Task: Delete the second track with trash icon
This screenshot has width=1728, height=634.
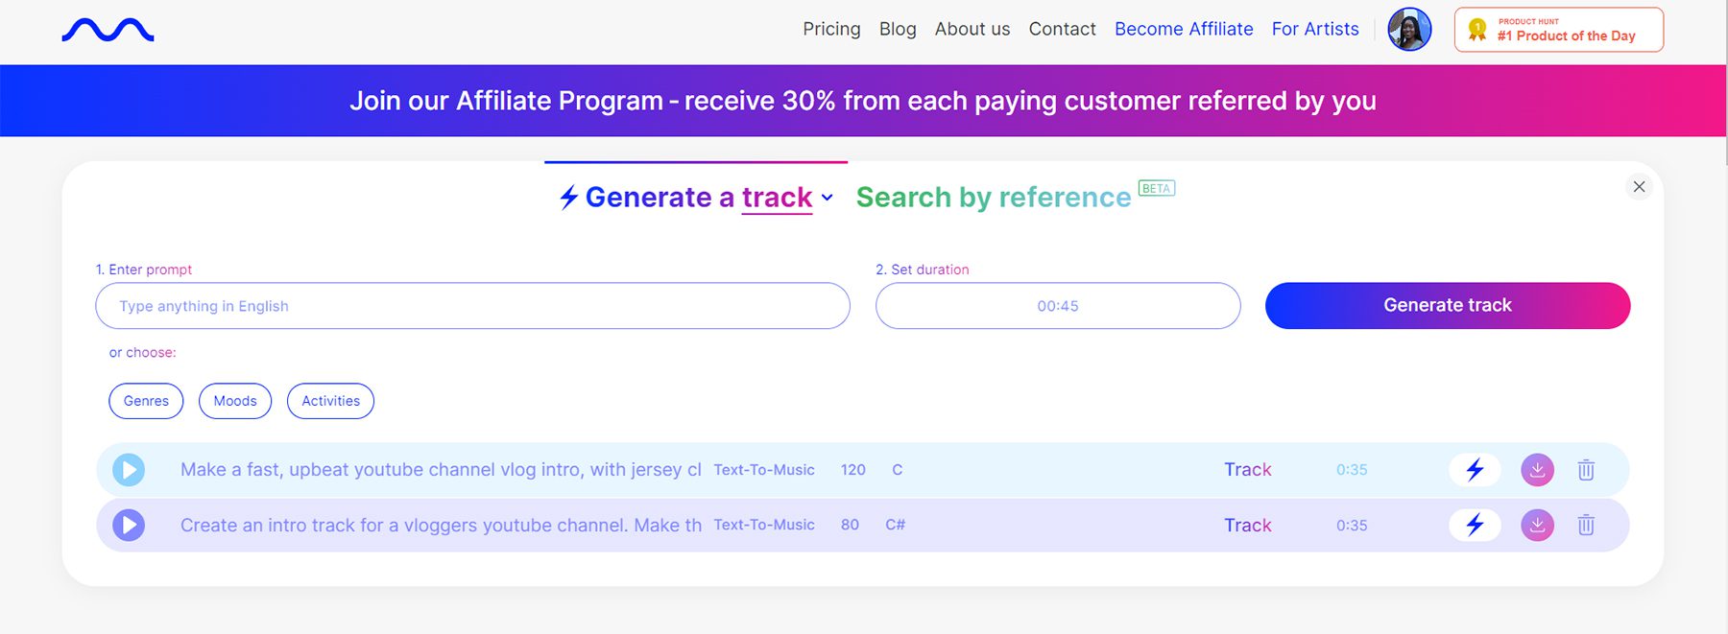Action: click(x=1586, y=525)
